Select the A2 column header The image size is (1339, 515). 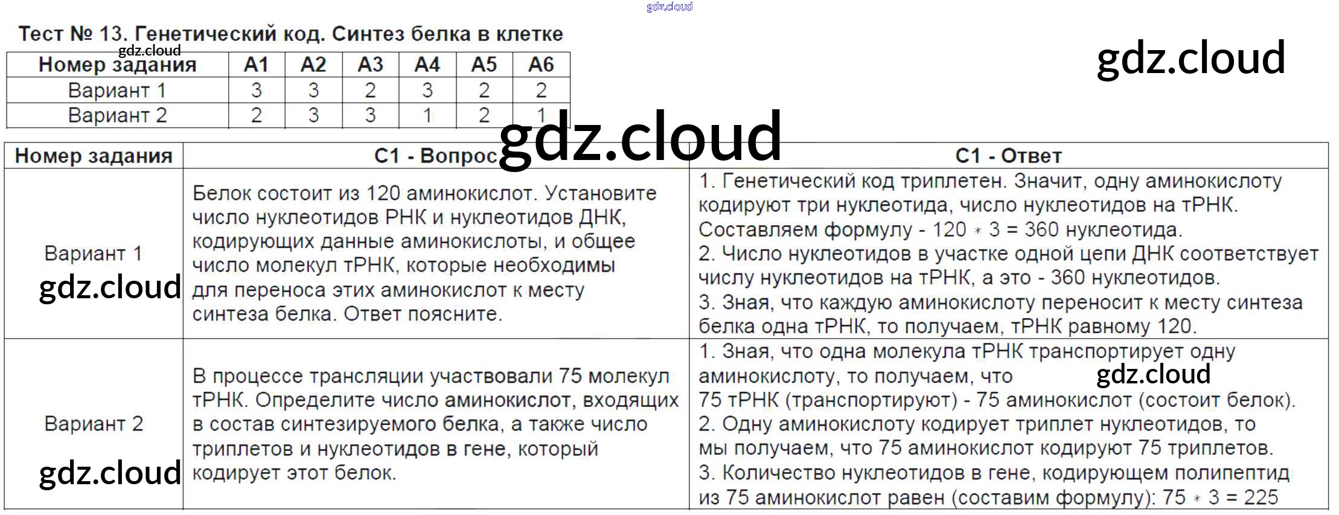pyautogui.click(x=313, y=65)
